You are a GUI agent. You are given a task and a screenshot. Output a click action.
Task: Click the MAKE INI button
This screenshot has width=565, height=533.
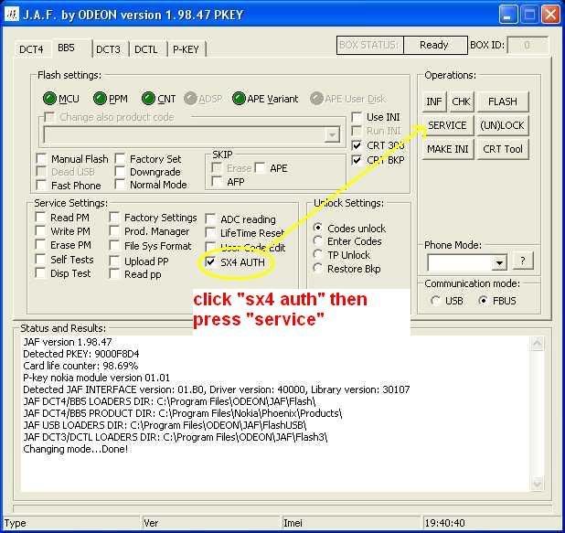click(447, 149)
